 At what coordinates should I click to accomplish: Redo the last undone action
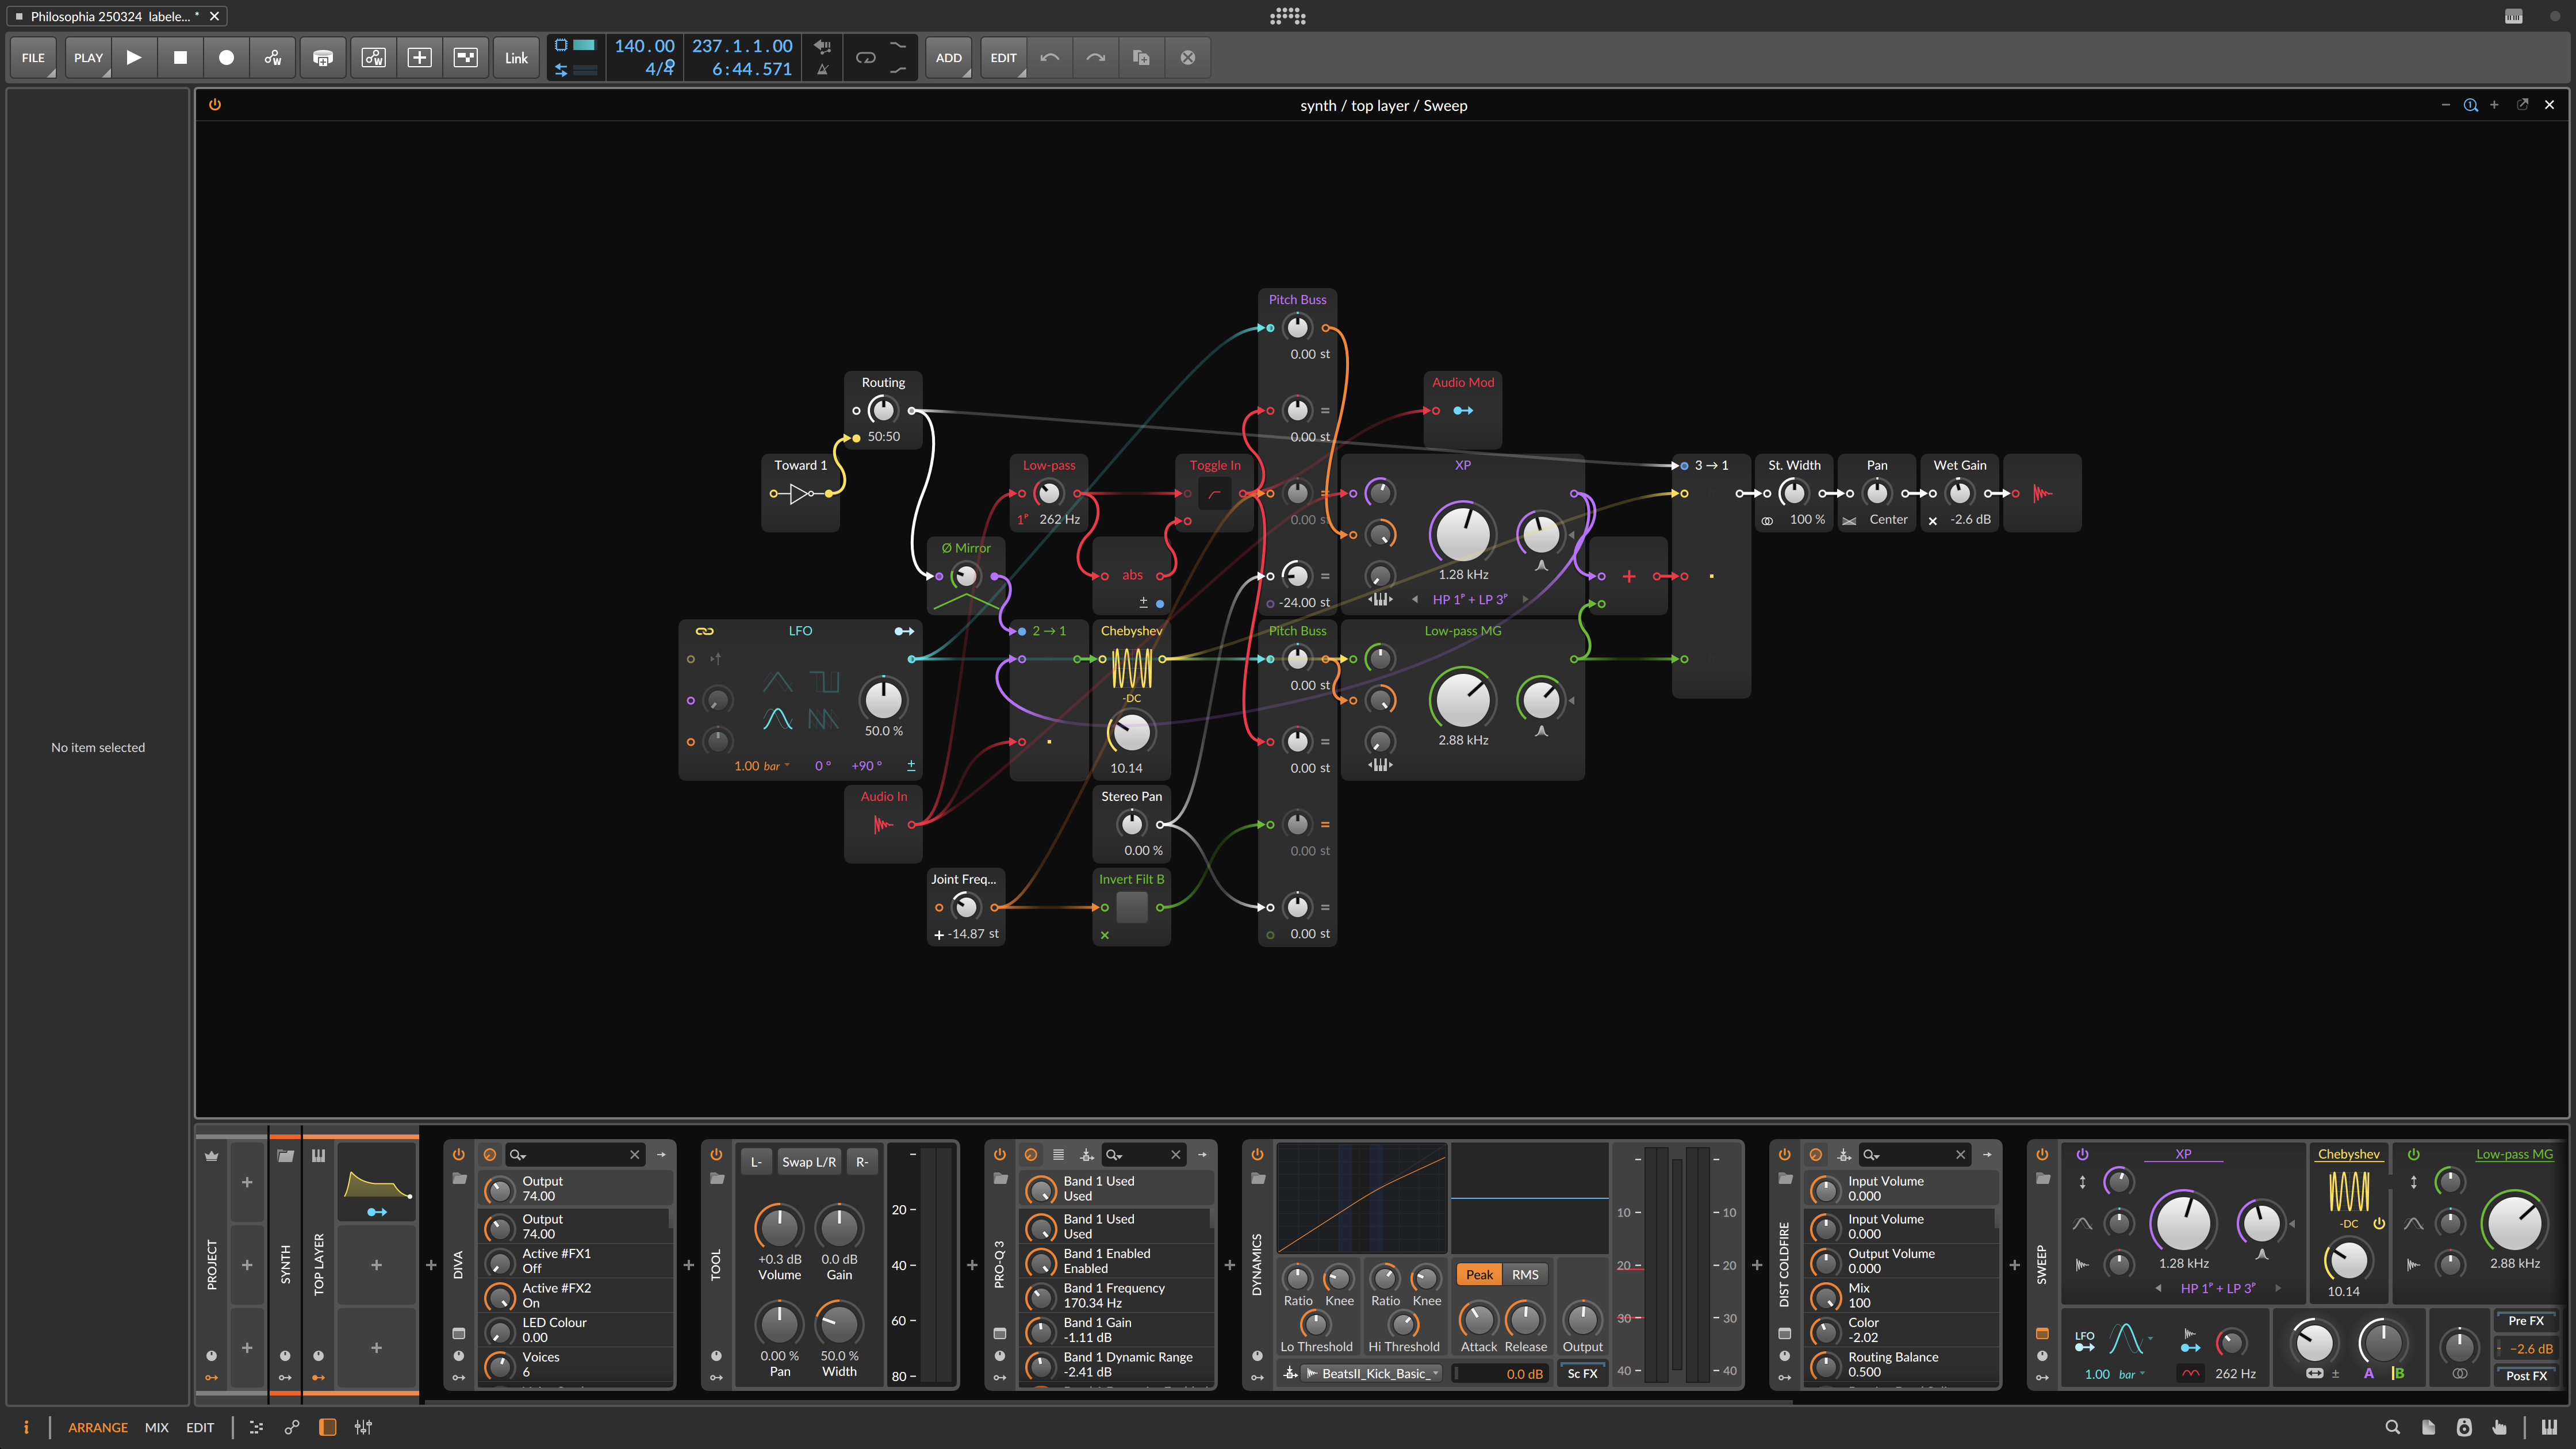[x=1095, y=58]
